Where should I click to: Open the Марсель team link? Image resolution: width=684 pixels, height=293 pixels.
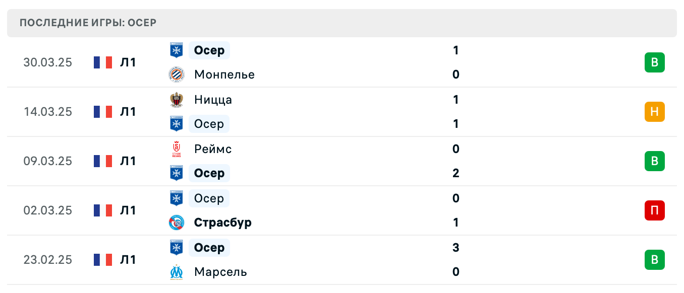[220, 272]
